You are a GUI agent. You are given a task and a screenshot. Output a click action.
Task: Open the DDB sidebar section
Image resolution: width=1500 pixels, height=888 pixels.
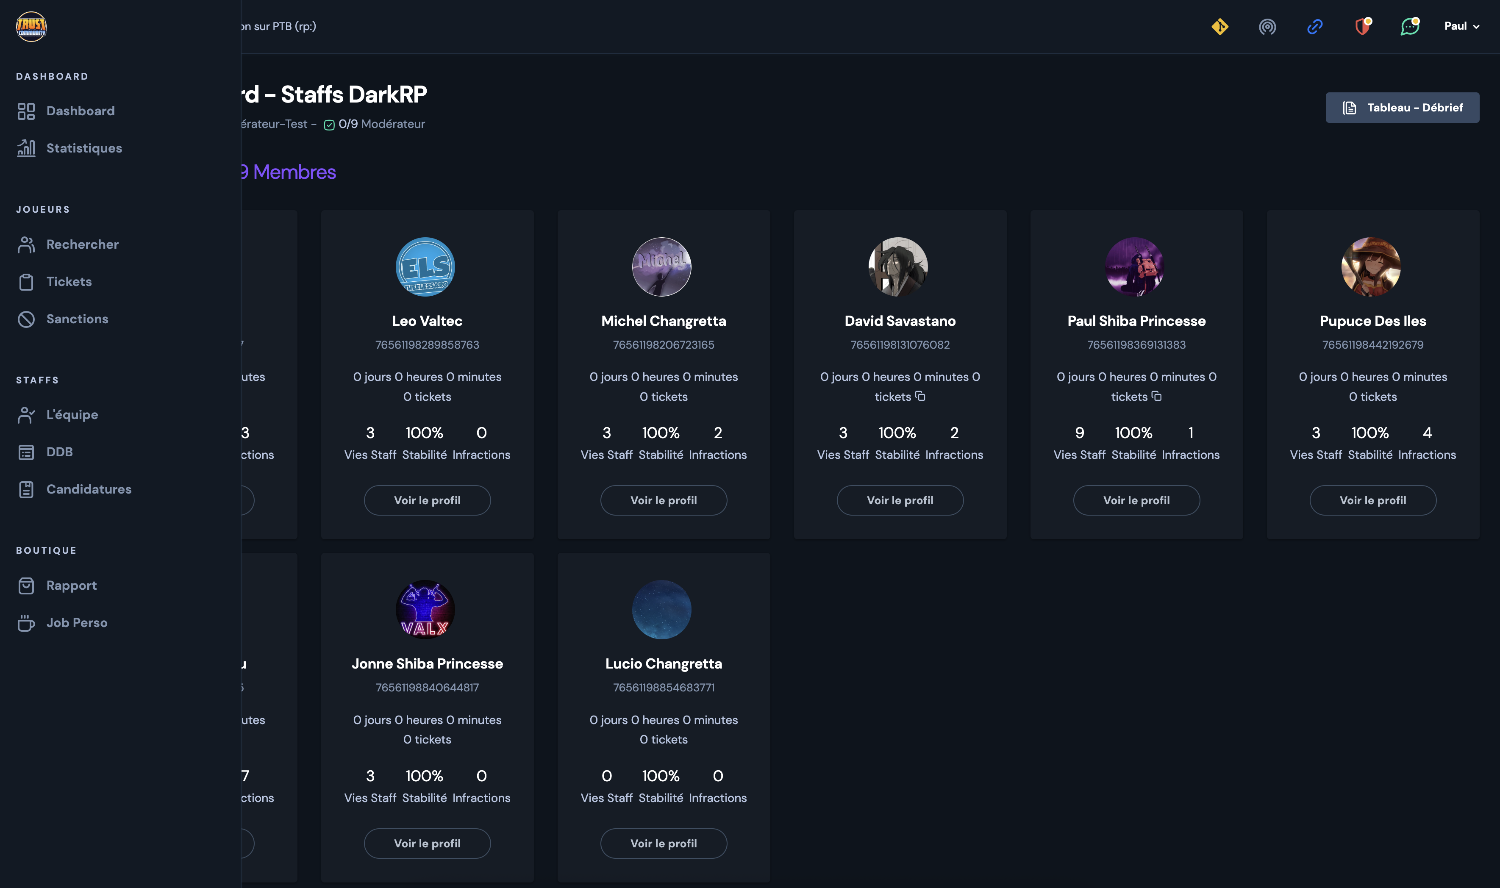[59, 452]
